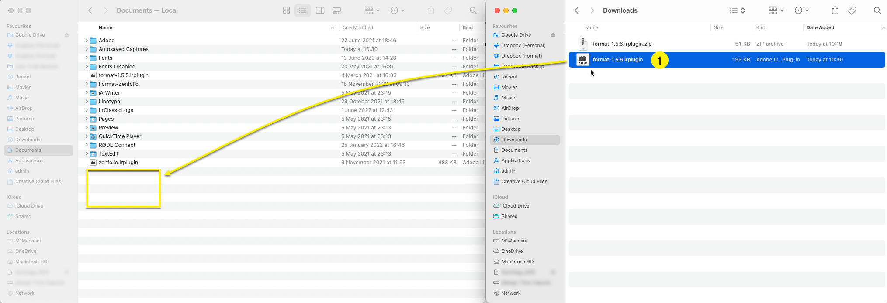Image resolution: width=887 pixels, height=303 pixels.
Task: Expand the Adobe folder disclosure triangle
Action: (x=87, y=41)
